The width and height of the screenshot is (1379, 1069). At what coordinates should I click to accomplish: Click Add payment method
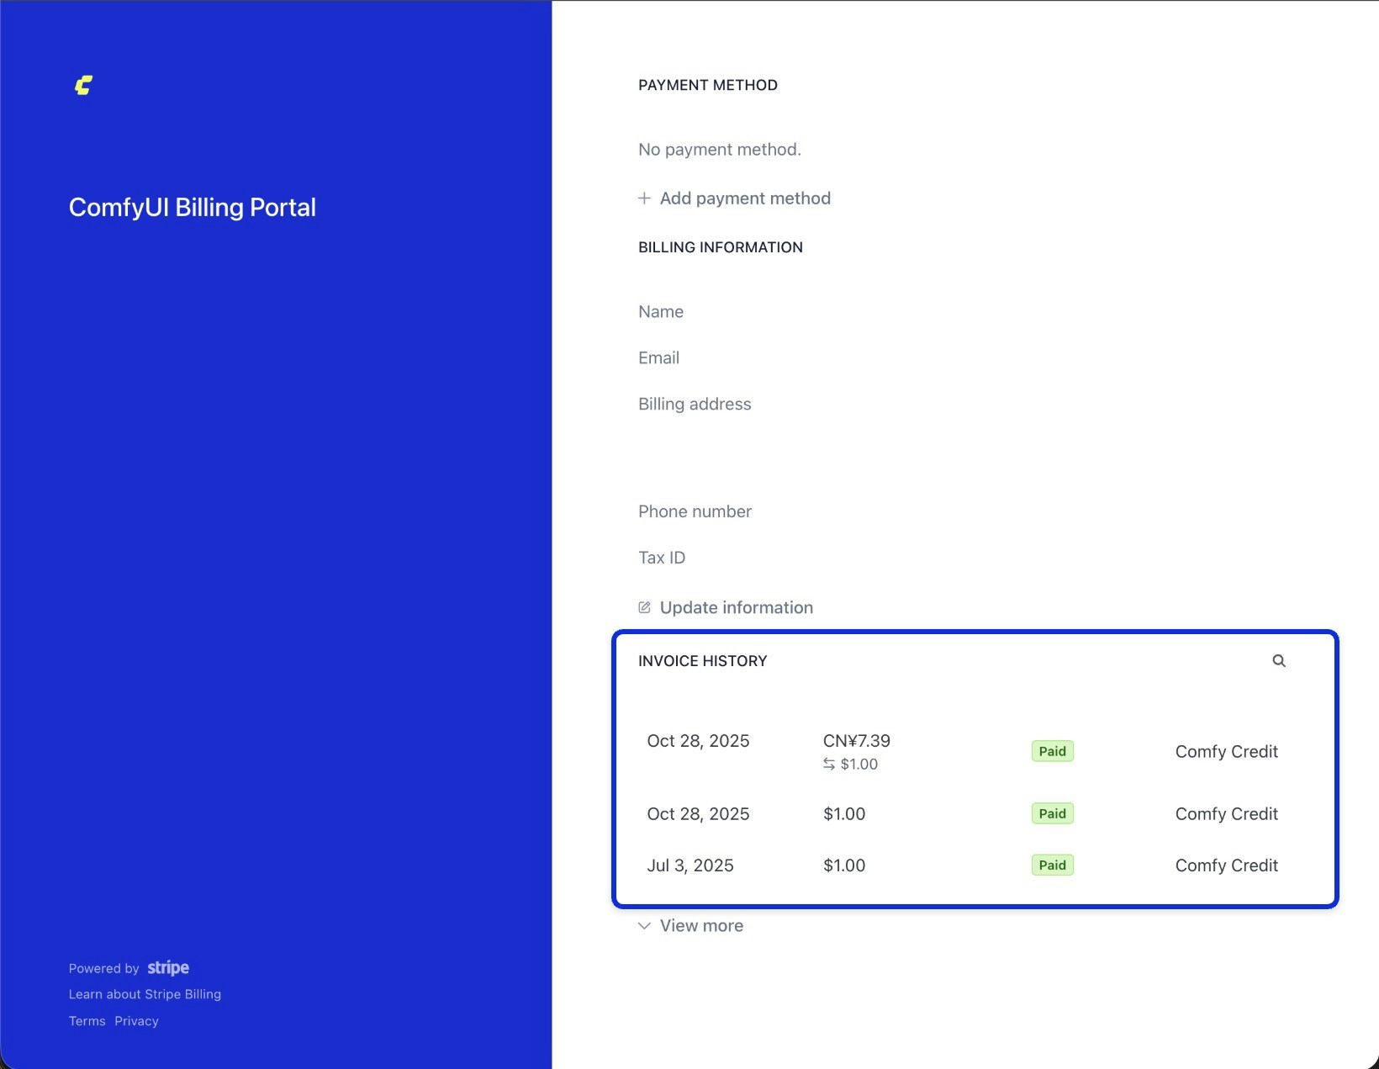(745, 198)
